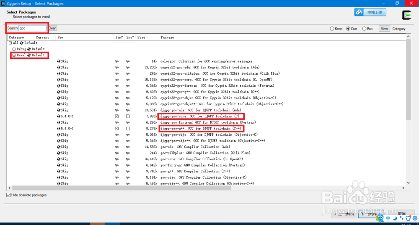The width and height of the screenshot is (419, 225).
Task: Click scroll right arrow of package list
Action: tap(403, 188)
